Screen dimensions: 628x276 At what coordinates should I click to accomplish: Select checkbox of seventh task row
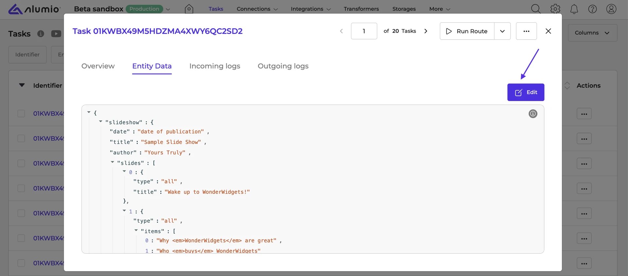[x=21, y=263]
